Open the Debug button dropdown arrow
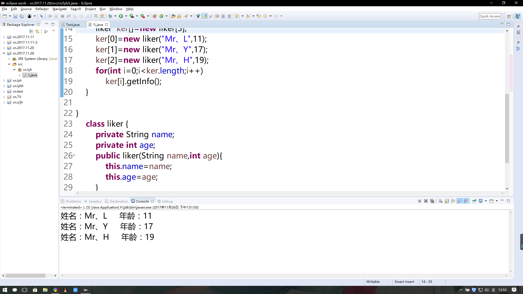This screenshot has height=294, width=523. tap(115, 16)
